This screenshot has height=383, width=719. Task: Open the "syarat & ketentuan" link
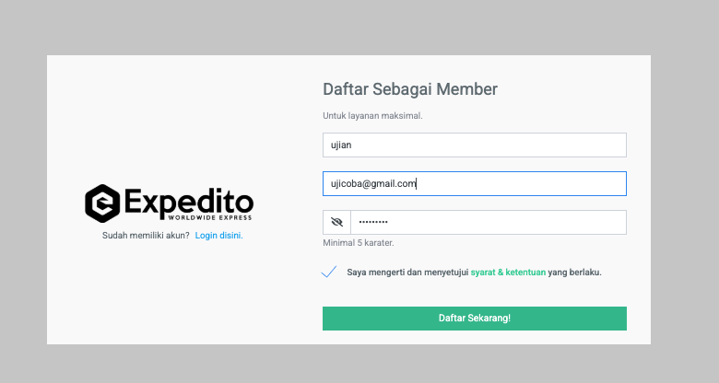508,273
